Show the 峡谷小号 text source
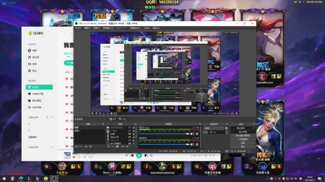Image resolution: width=325 pixels, height=182 pixels. (x=130, y=140)
